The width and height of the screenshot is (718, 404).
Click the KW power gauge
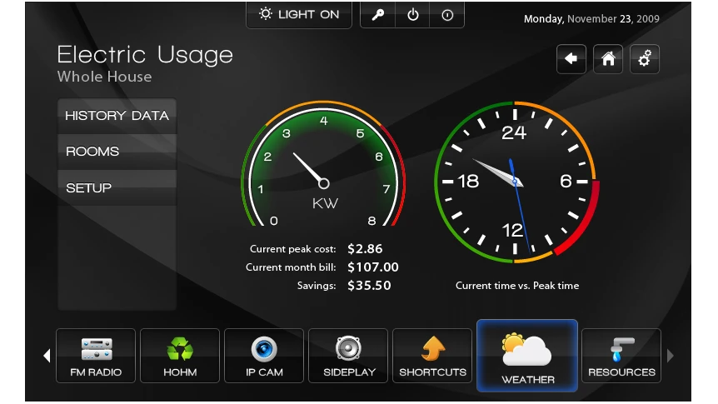323,164
